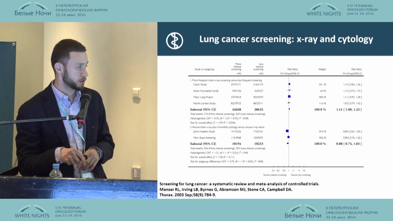Click the value '303/4593' in Mayo Lung row
Viewport: 393px width, 221px height.
(258, 97)
